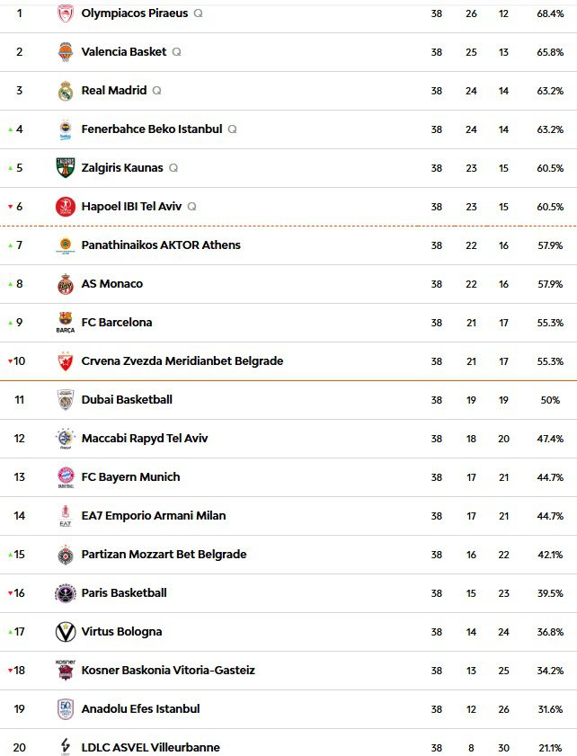The height and width of the screenshot is (756, 577).
Task: Open the Panathinaikos AKTOR Athens team page
Action: pyautogui.click(x=161, y=245)
